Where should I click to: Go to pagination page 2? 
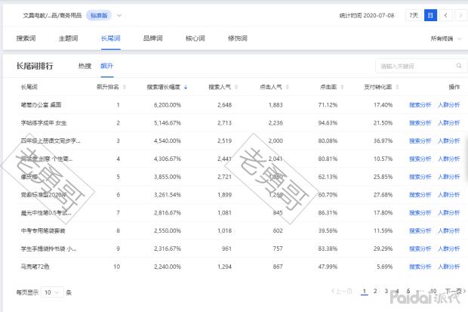coord(375,291)
